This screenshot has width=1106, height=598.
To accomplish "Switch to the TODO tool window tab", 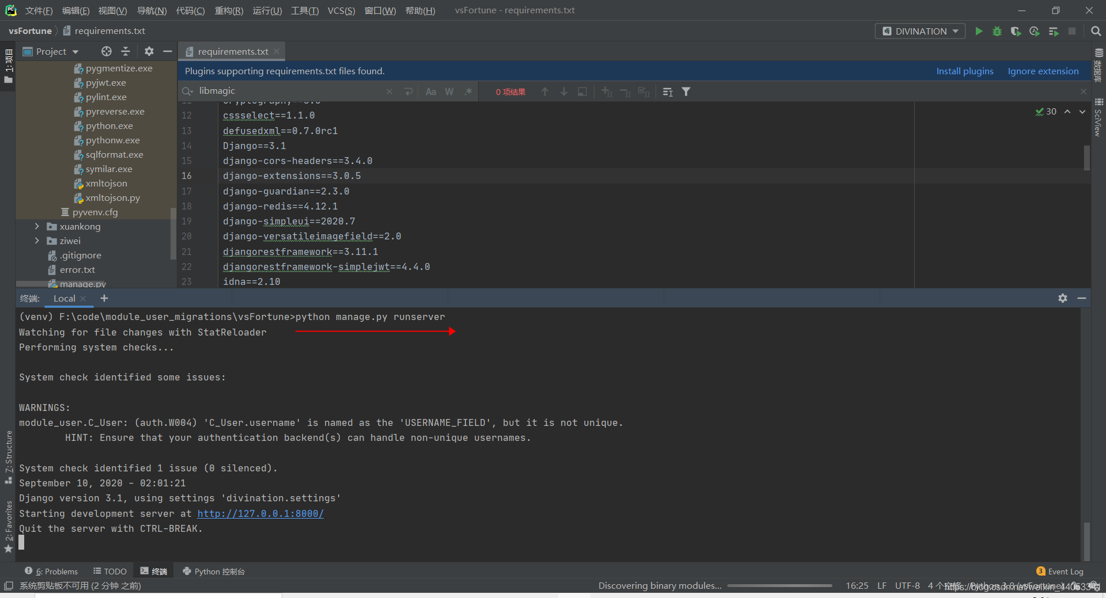I will 110,571.
